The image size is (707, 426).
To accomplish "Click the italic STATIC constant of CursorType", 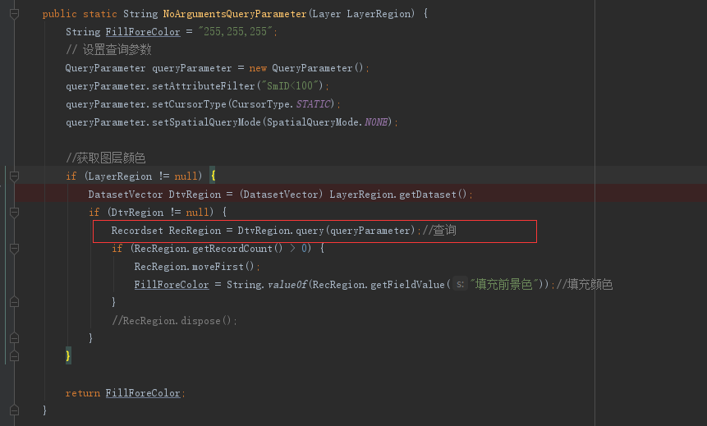I will tap(314, 104).
